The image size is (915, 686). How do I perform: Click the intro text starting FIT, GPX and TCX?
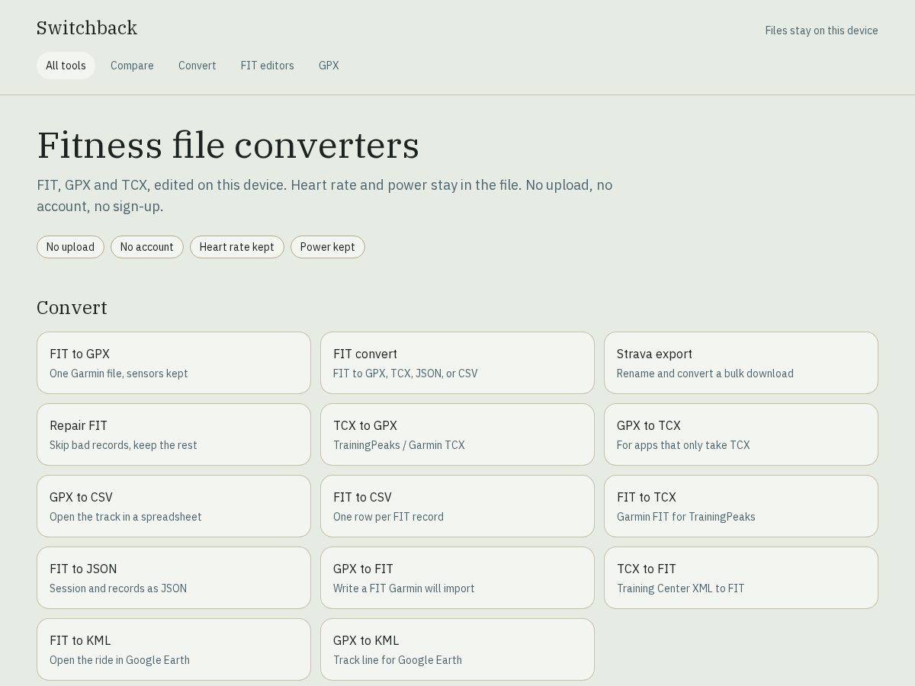[325, 195]
